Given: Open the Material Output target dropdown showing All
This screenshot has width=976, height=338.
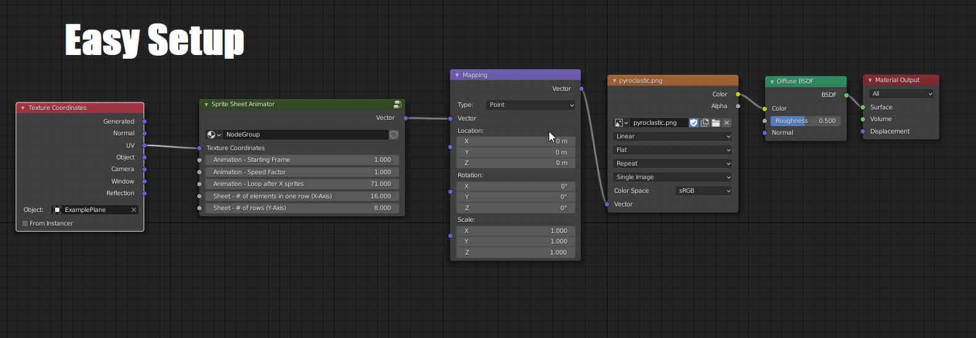Looking at the screenshot, I should tap(901, 94).
